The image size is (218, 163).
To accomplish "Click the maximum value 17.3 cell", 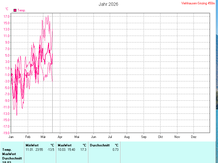I will tap(83, 150).
